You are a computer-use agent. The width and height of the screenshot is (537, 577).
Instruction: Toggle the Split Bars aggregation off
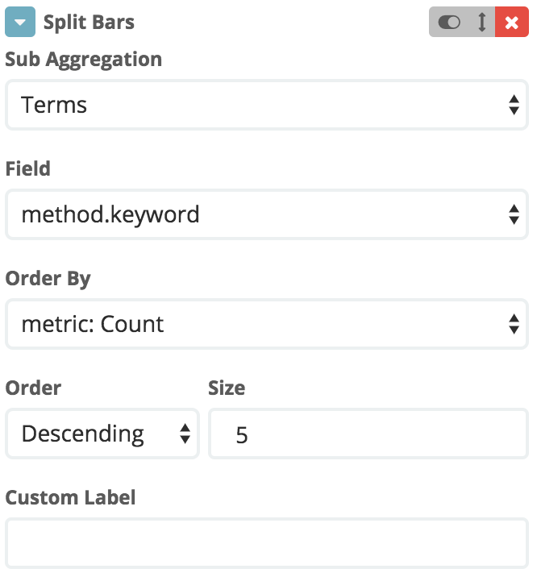[449, 22]
